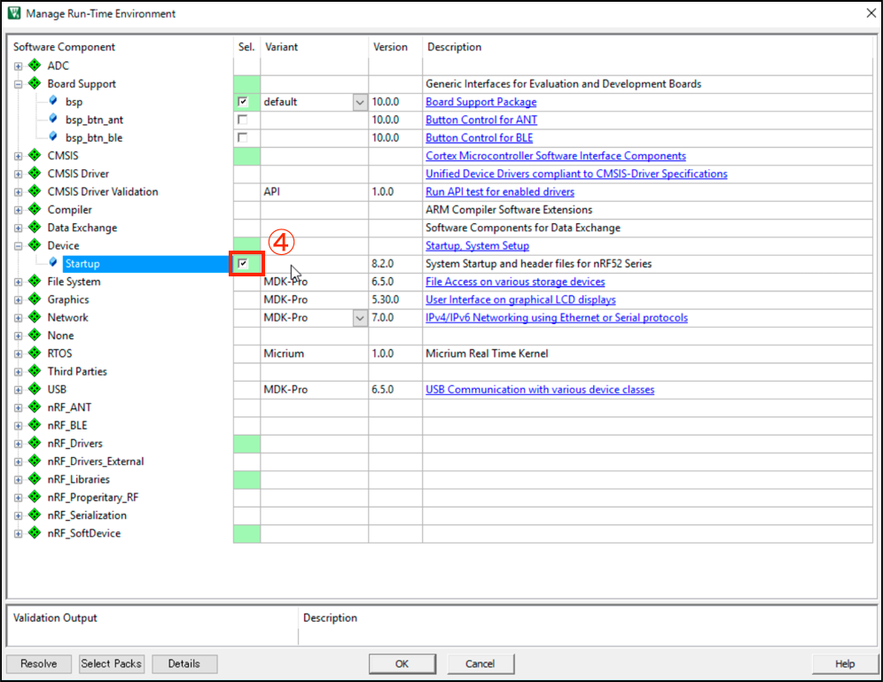Click the green diamond icon beside CMSIS
Image resolution: width=883 pixels, height=682 pixels.
tap(35, 156)
